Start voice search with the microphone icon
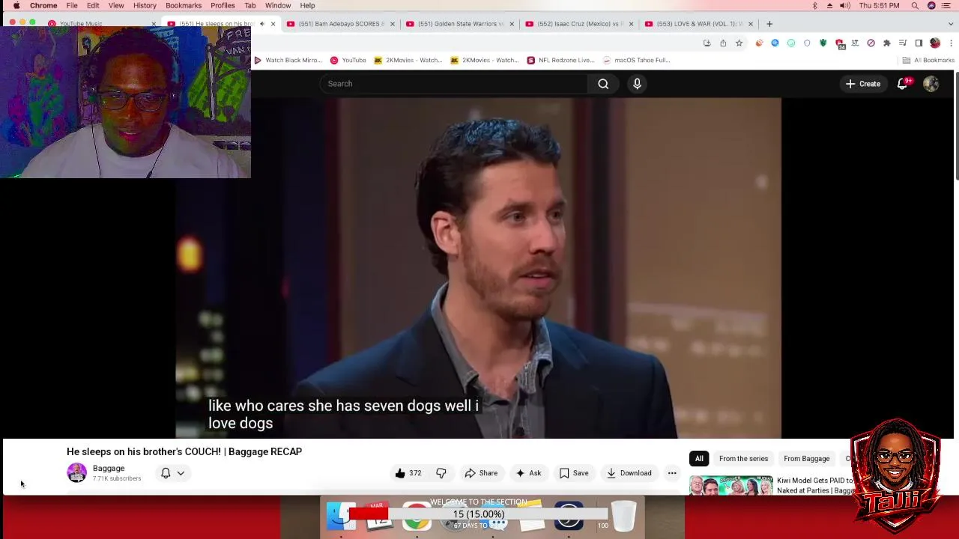This screenshot has width=959, height=539. pyautogui.click(x=637, y=84)
